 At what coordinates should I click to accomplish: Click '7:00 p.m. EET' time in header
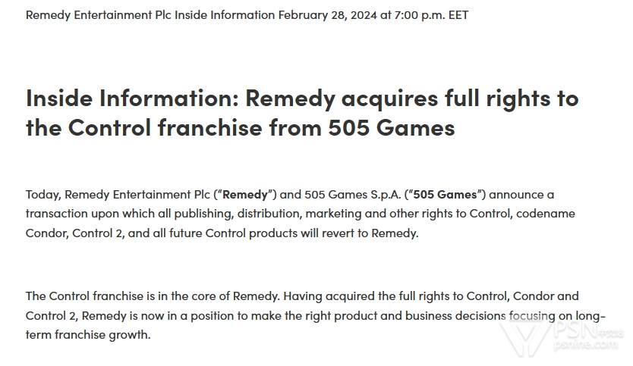431,15
